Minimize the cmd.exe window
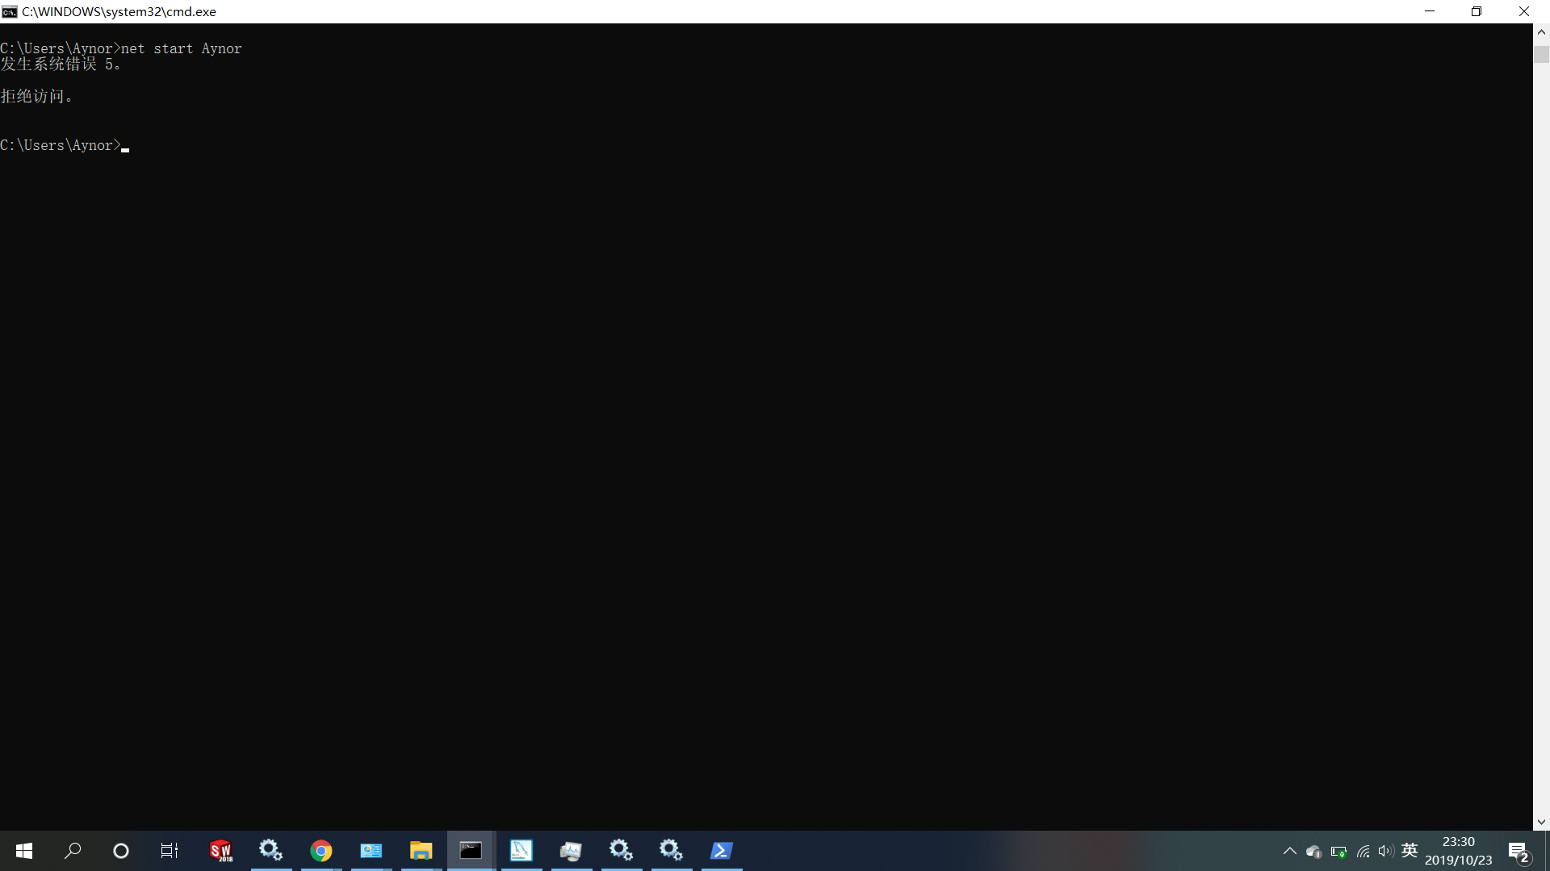The height and width of the screenshot is (871, 1550). 1430,11
